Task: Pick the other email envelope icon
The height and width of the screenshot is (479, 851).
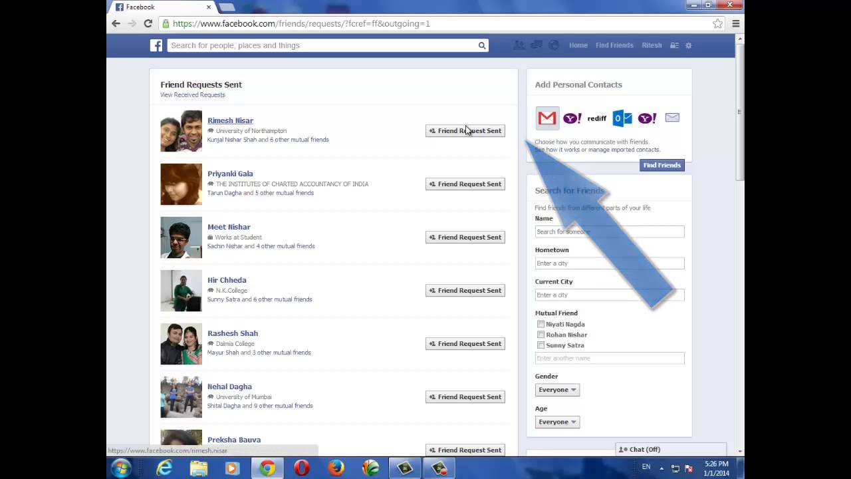Action: tap(672, 118)
